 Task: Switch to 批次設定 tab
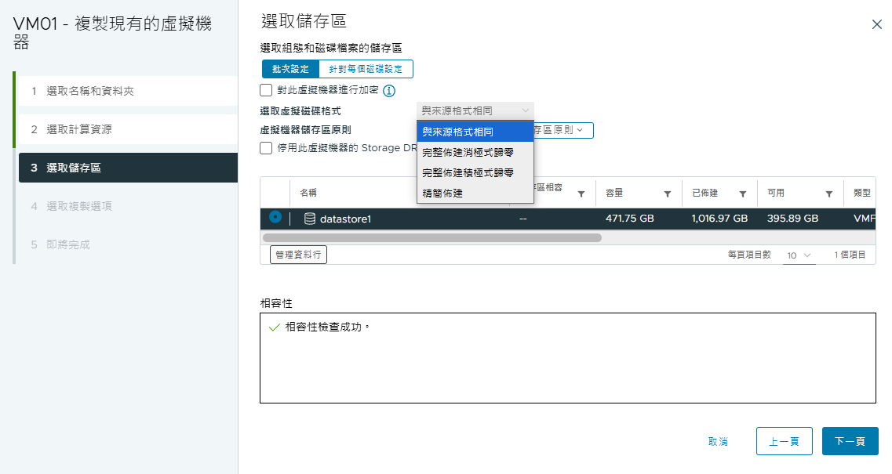[291, 69]
